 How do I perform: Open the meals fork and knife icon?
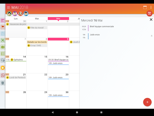point(3,40)
